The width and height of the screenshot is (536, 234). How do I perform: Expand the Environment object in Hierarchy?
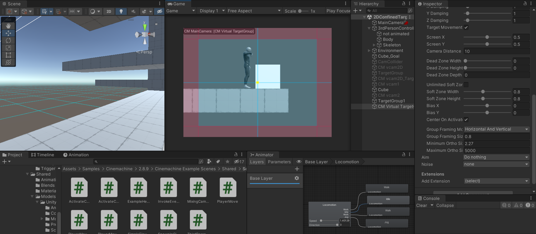click(369, 51)
